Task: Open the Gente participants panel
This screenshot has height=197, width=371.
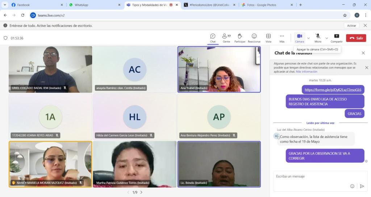Action: 226,38
